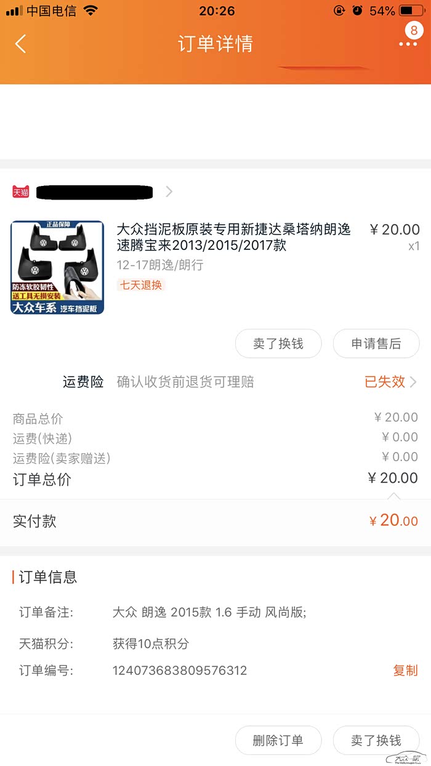Image resolution: width=431 pixels, height=766 pixels.
Task: Tap the battery icon in status bar
Action: [x=412, y=10]
